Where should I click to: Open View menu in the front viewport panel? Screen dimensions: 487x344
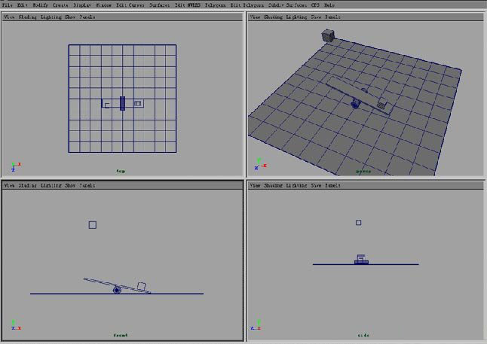(9, 185)
